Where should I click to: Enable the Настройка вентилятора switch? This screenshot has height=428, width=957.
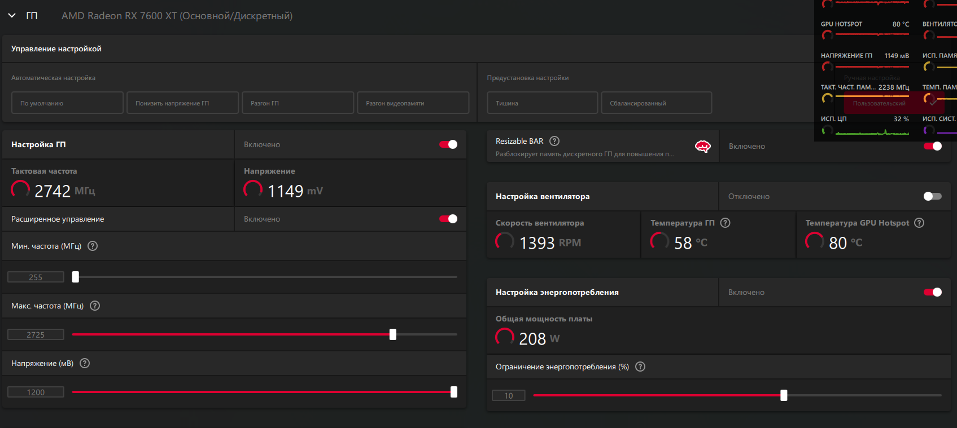click(x=933, y=196)
